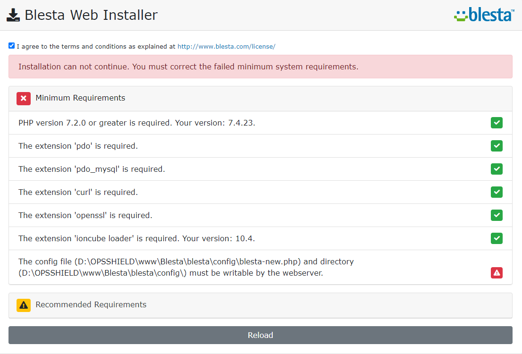Click the yellow warning icon beside Recommended Requirements
Image resolution: width=522 pixels, height=354 pixels.
pyautogui.click(x=24, y=305)
